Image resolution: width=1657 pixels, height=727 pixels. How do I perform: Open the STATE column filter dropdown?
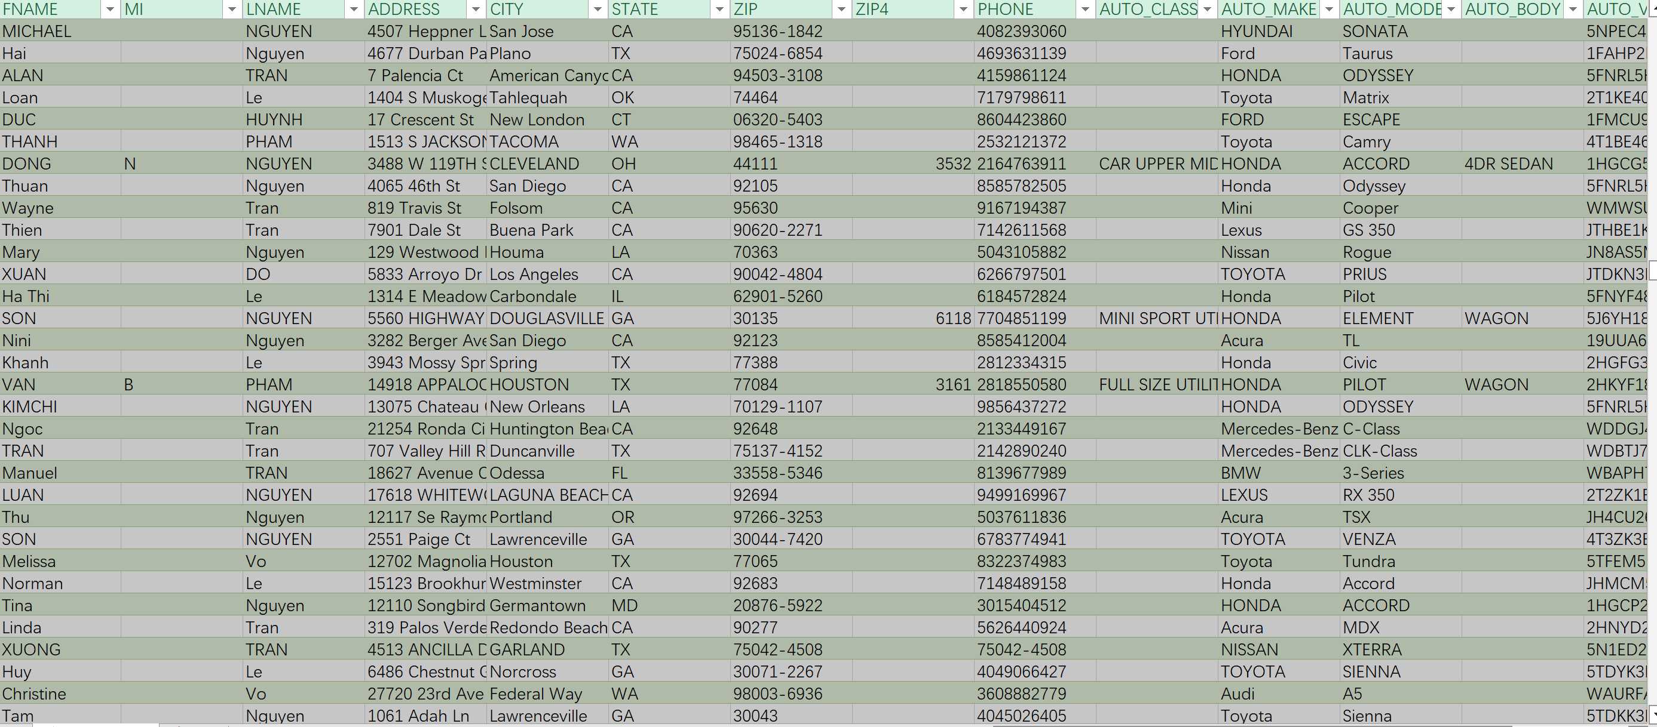[x=720, y=9]
